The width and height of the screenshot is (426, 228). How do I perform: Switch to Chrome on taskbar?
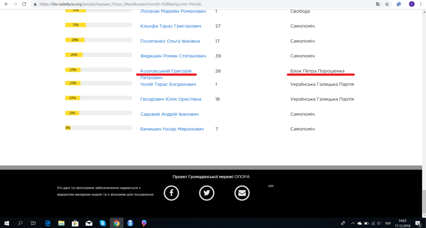tap(117, 223)
